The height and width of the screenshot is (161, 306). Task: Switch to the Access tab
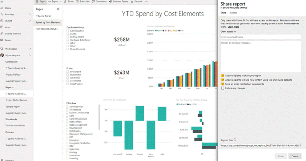[233, 13]
